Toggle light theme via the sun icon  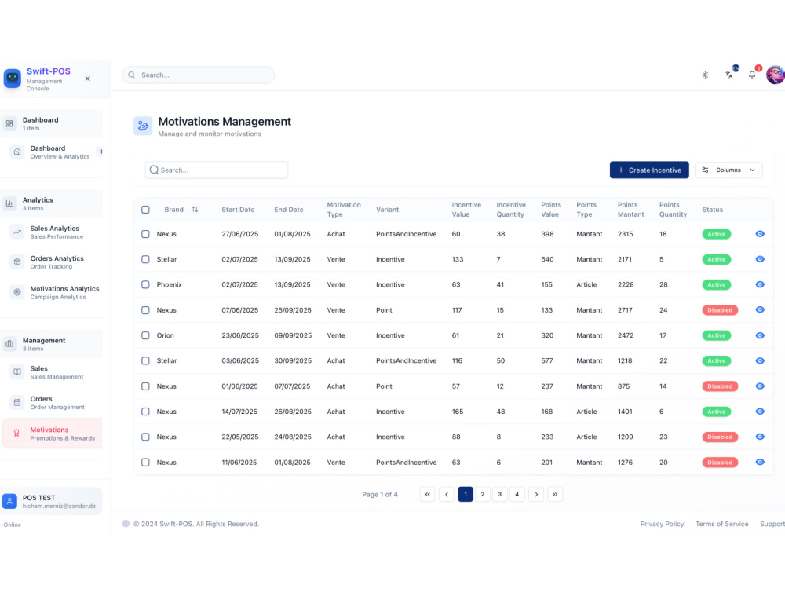tap(705, 75)
